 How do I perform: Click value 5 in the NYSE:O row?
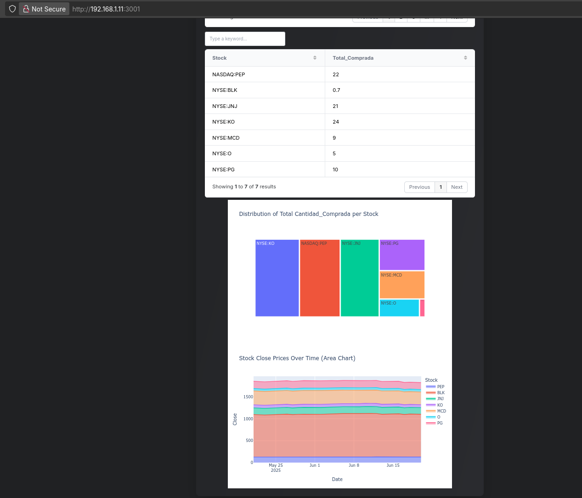click(334, 153)
